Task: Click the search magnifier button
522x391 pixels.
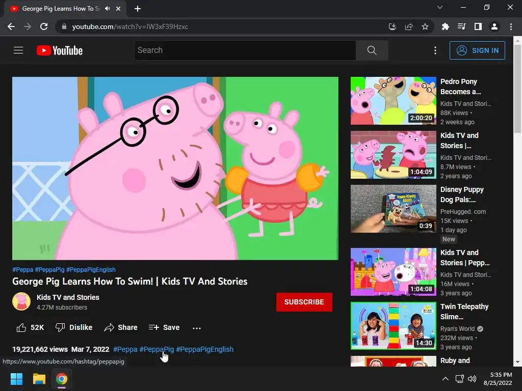Action: [x=372, y=50]
